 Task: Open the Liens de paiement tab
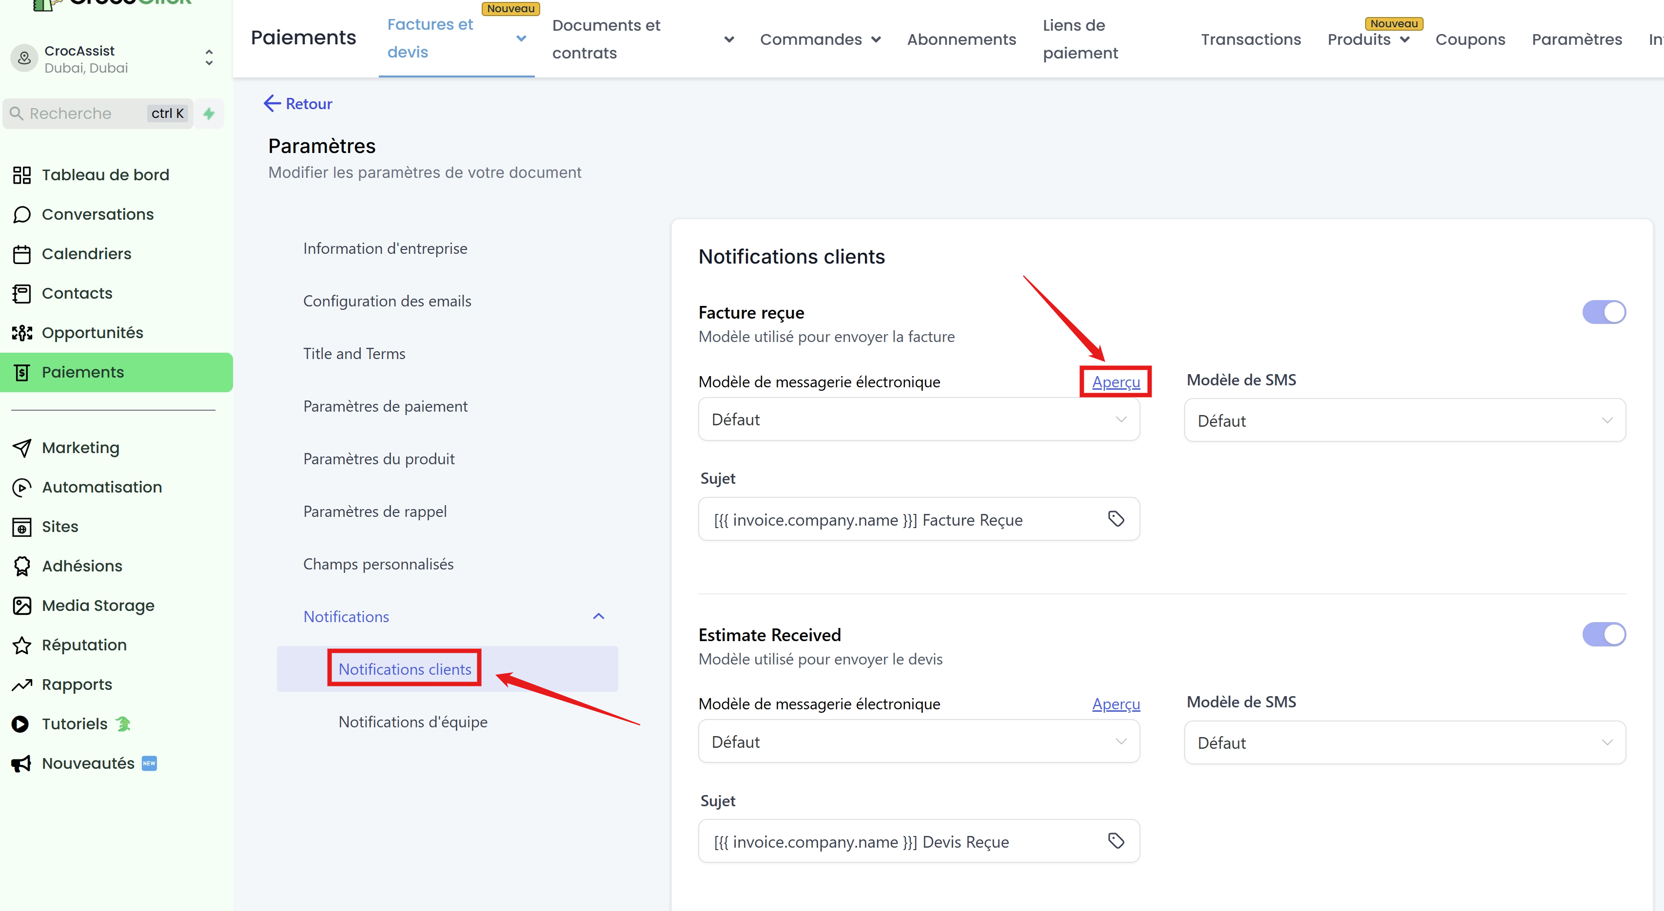1080,39
